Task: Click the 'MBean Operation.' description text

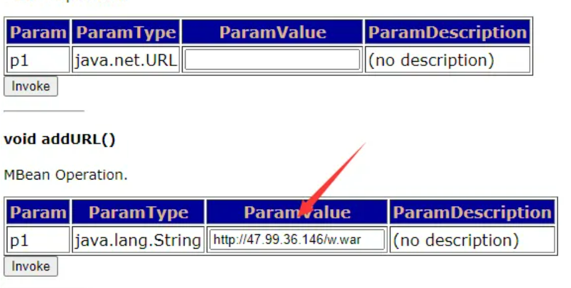Action: tap(65, 175)
